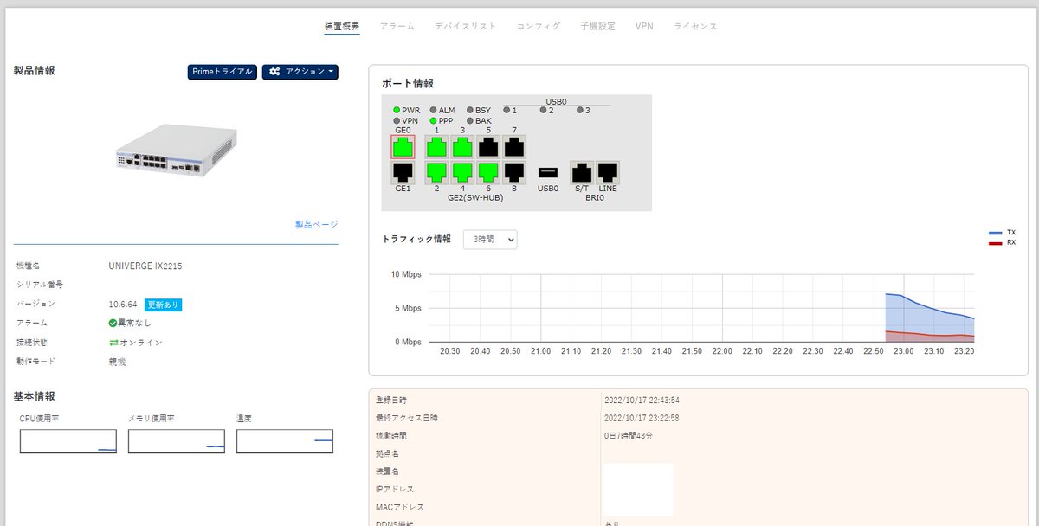This screenshot has height=526, width=1039.
Task: Click the ALM LED indicator
Action: click(x=433, y=110)
